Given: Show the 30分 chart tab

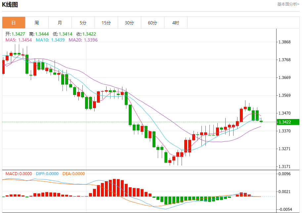Looking at the screenshot, I should click(x=129, y=23).
